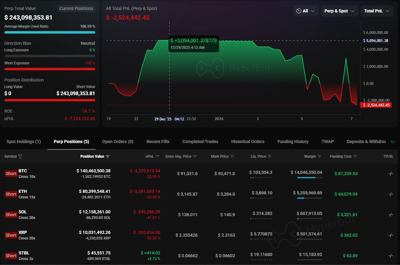Open the Perp & Spot dropdown
The width and height of the screenshot is (400, 265).
(x=340, y=11)
